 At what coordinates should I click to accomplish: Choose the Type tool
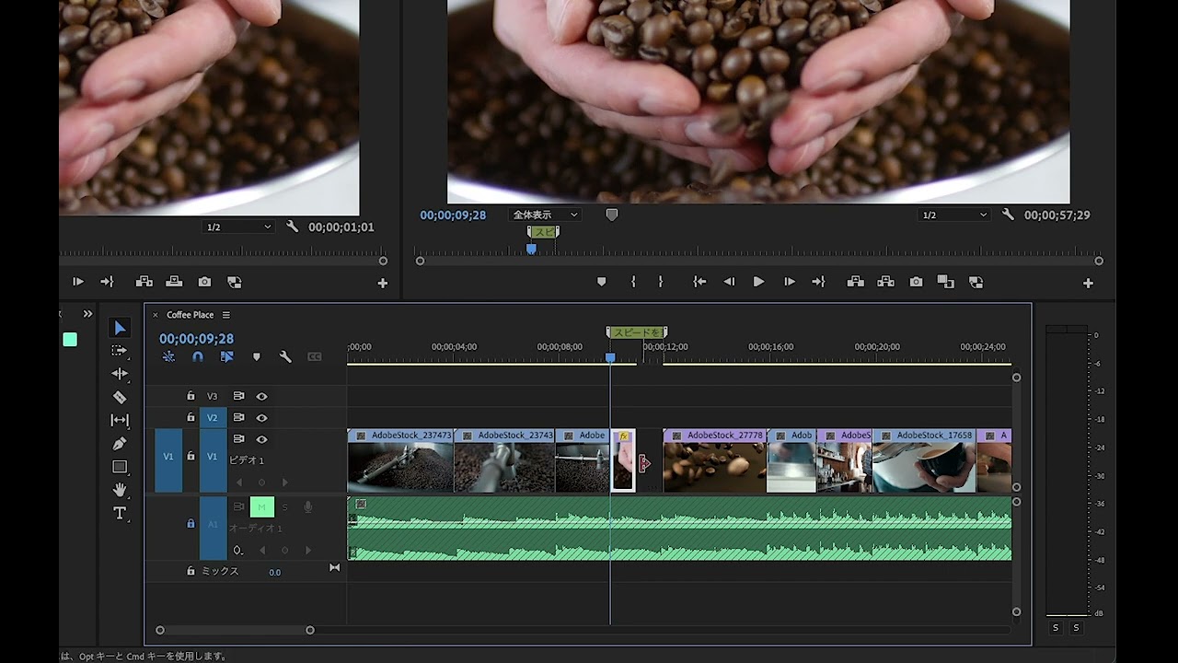(120, 513)
